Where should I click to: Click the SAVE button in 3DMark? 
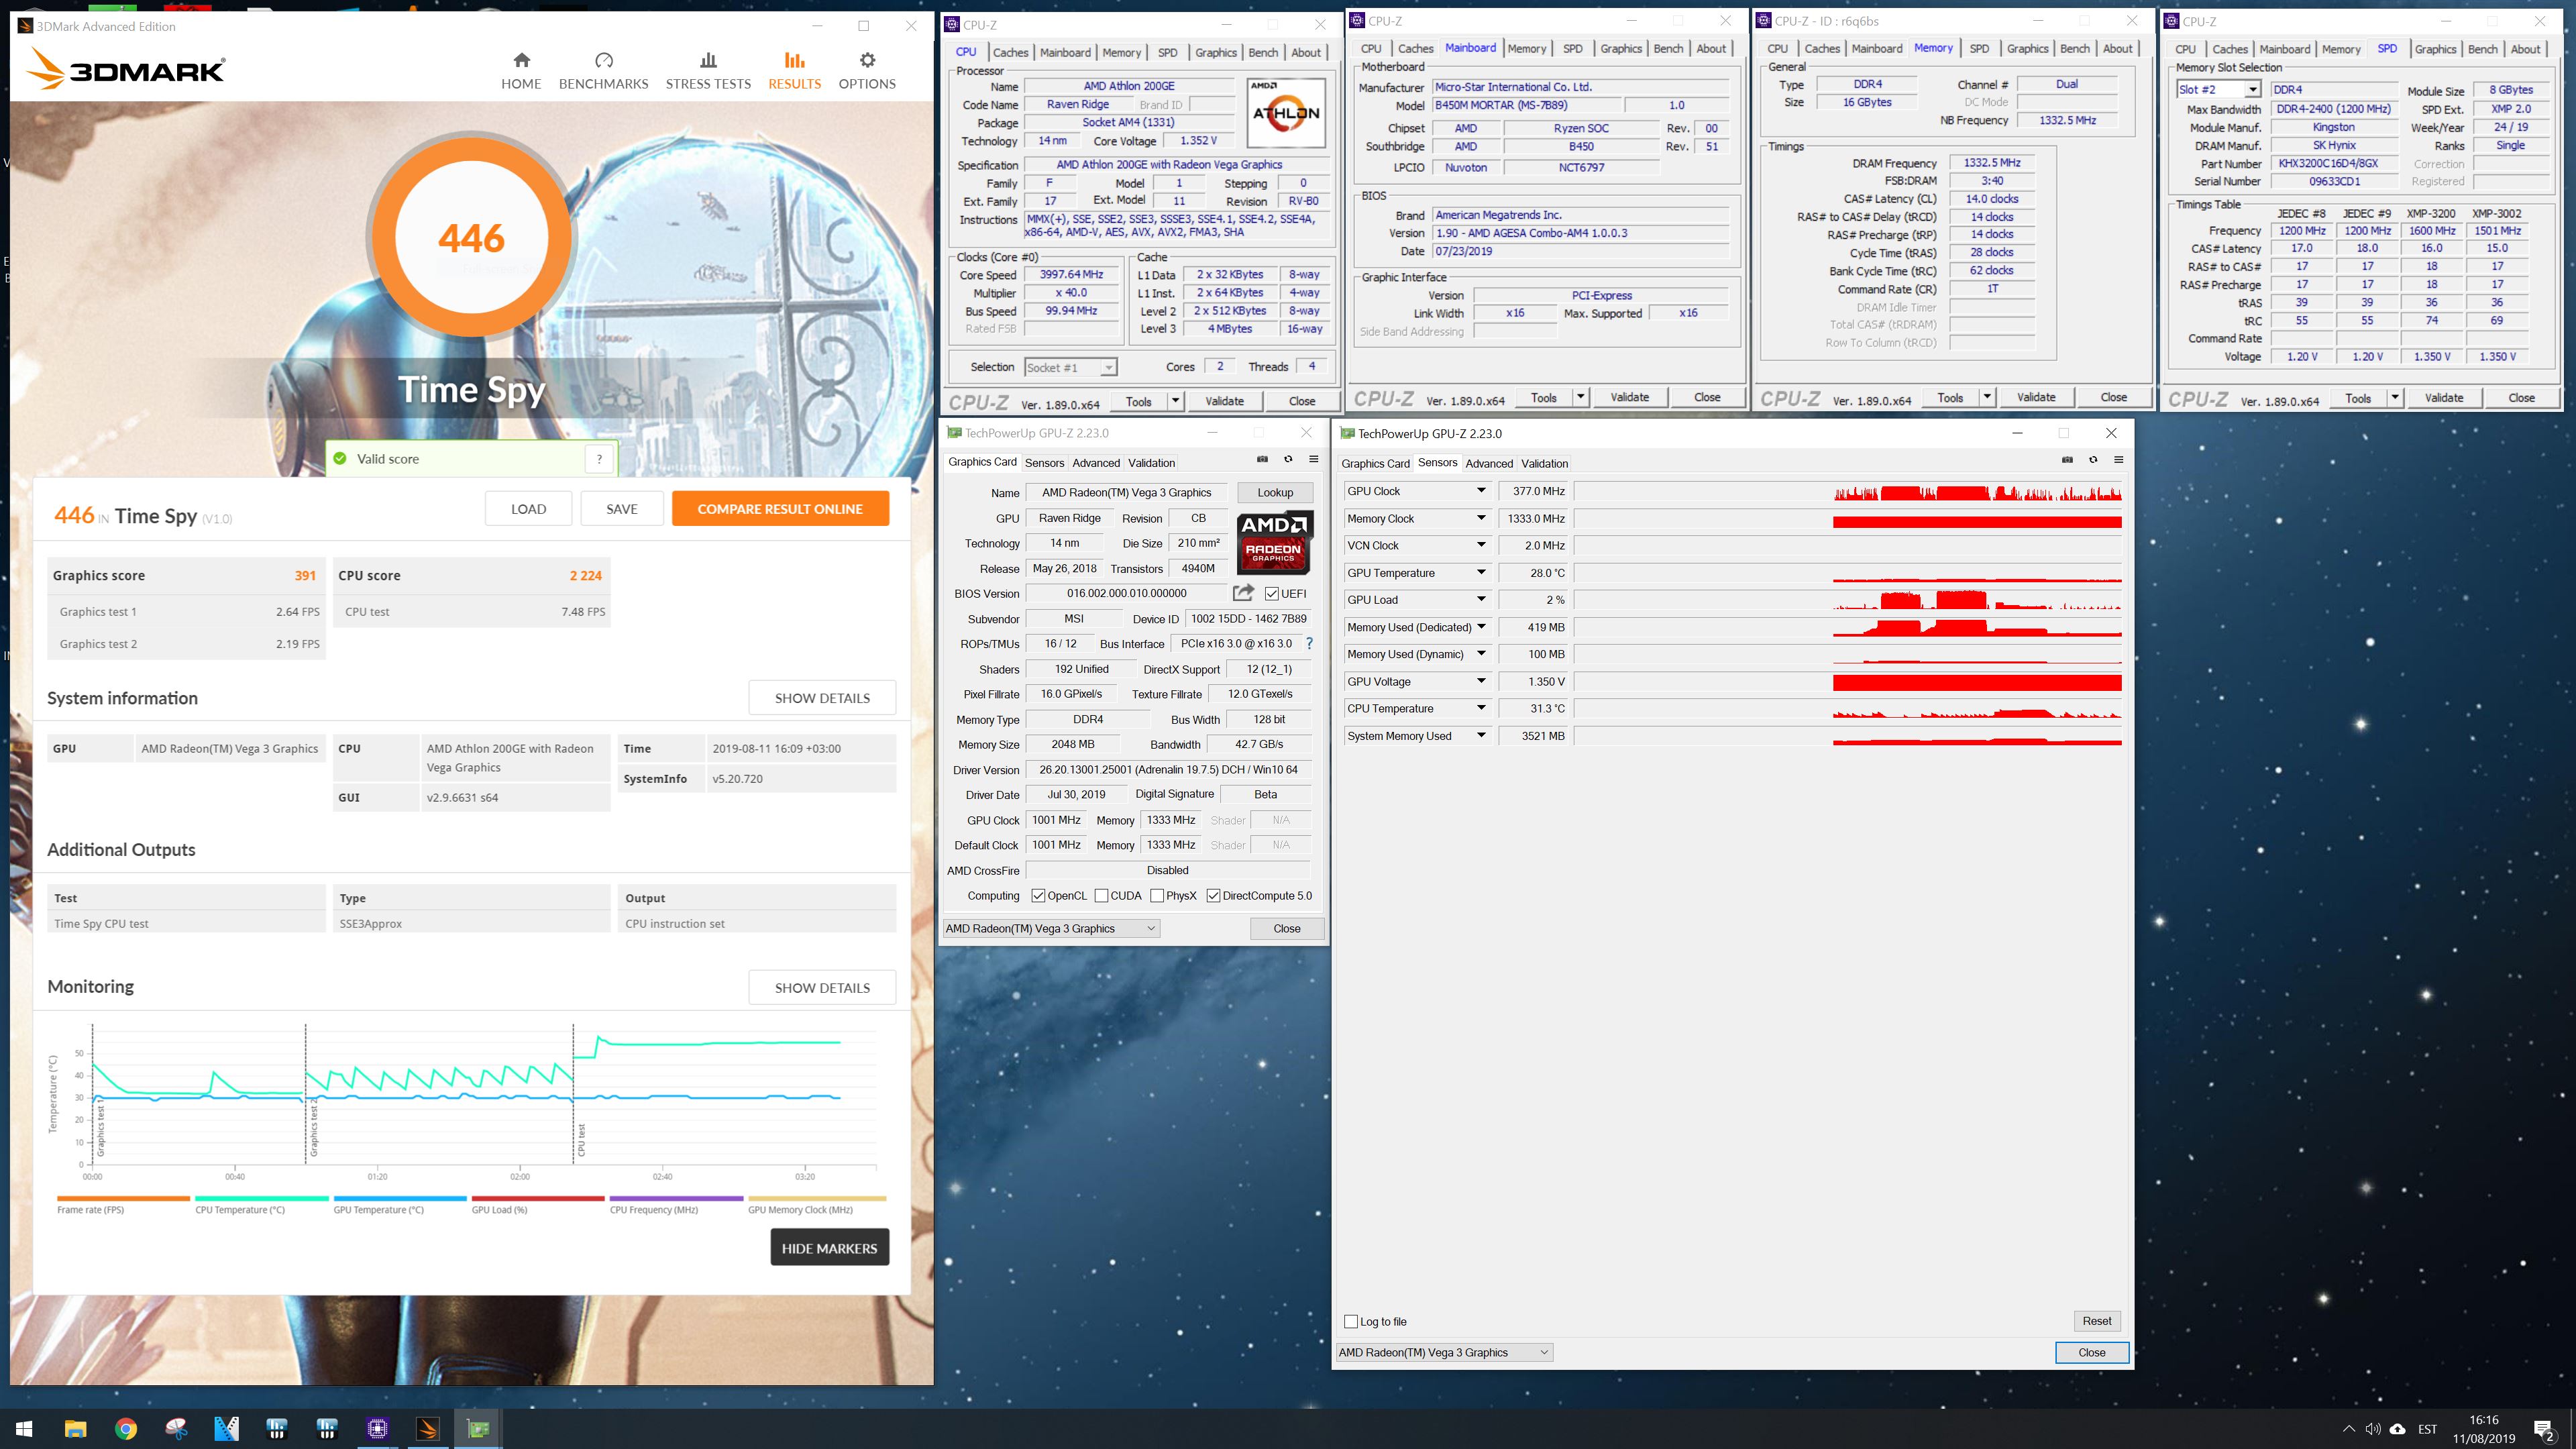click(x=621, y=508)
